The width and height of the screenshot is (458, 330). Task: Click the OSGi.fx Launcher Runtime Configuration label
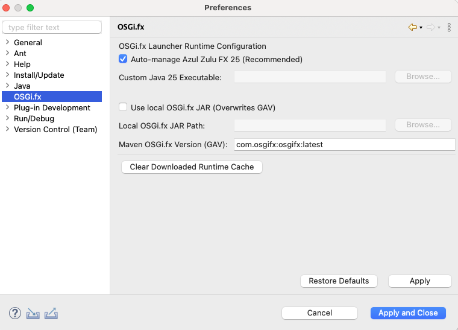coord(192,46)
